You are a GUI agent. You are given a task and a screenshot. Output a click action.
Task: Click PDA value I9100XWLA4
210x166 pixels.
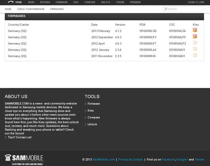pos(148,50)
